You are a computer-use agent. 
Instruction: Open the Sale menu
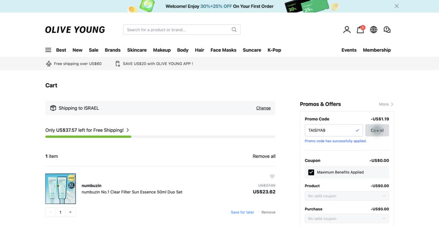click(94, 50)
